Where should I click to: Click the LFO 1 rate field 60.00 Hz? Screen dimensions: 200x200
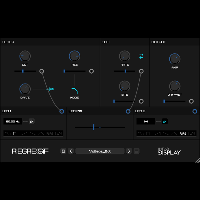coord(13,121)
